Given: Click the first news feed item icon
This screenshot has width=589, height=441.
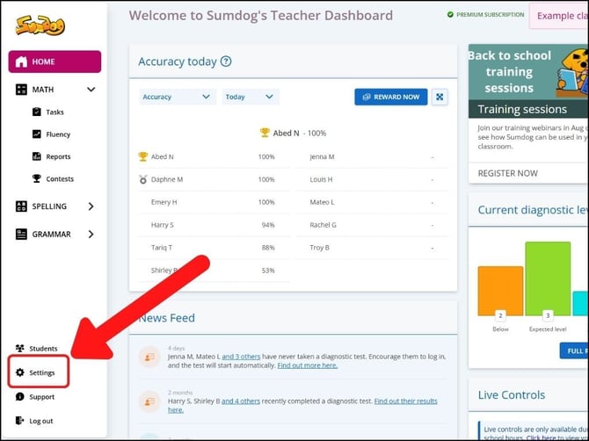Looking at the screenshot, I should tap(149, 357).
